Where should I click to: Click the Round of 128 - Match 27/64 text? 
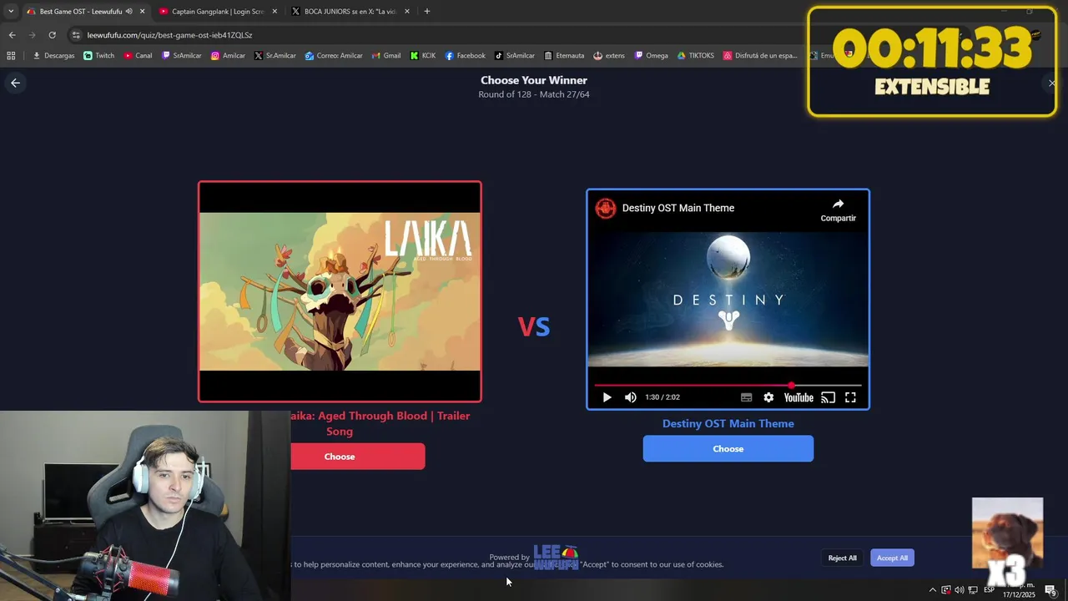tap(534, 94)
